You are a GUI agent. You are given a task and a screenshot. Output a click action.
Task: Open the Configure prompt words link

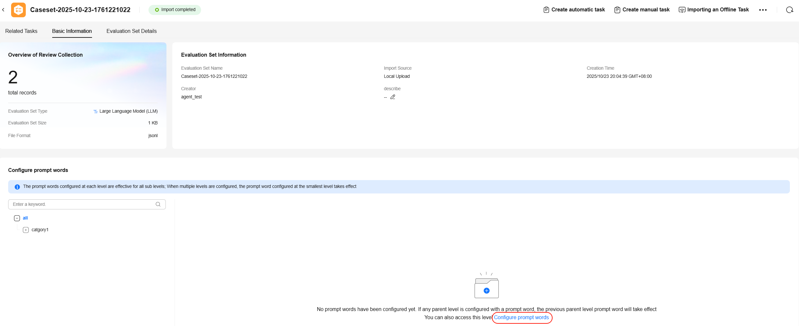(521, 317)
